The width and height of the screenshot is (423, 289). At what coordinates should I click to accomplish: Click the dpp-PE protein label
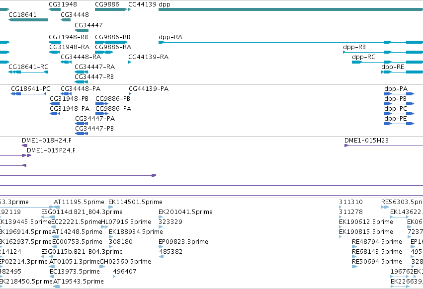396,119
